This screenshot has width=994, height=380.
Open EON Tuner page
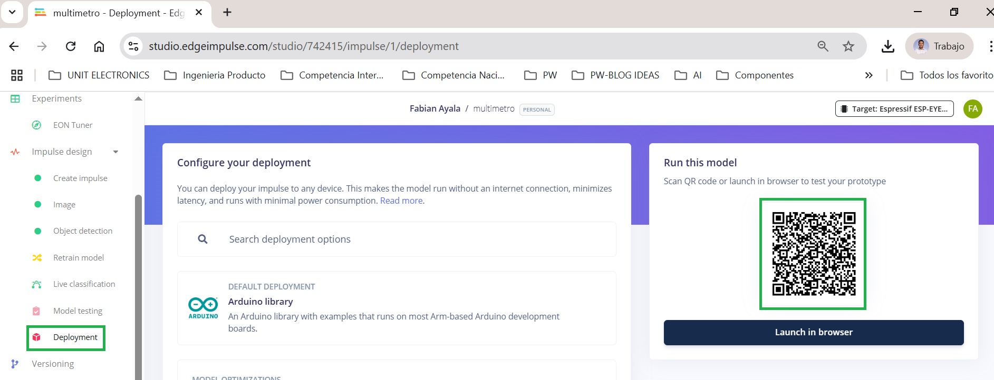(x=73, y=125)
